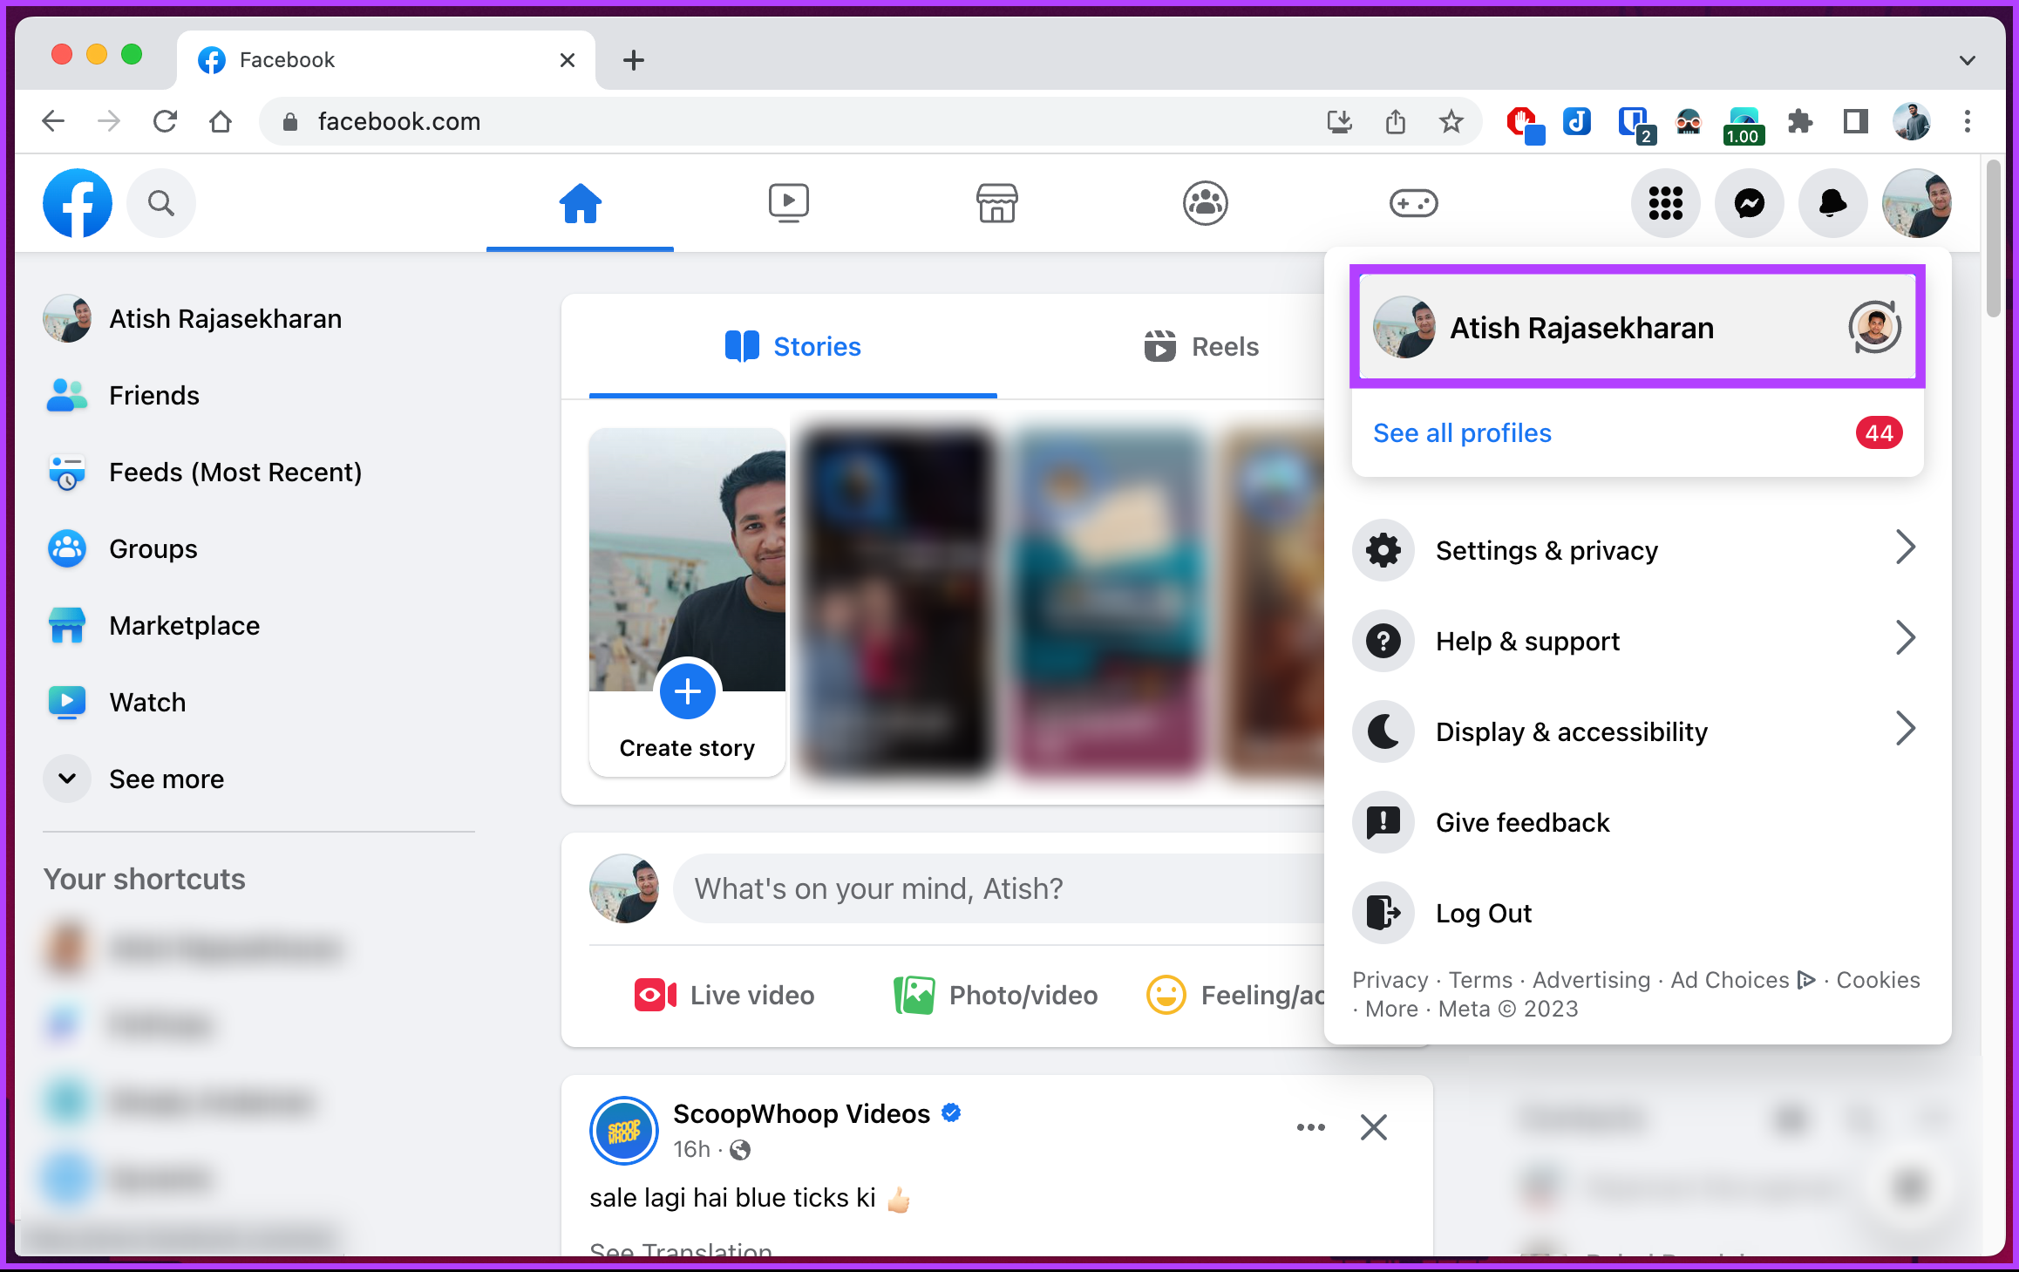
Task: Open the Messenger icon in top bar
Action: [1749, 203]
